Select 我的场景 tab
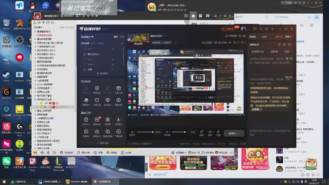Screen dimensions: 329x185 [x=85, y=43]
